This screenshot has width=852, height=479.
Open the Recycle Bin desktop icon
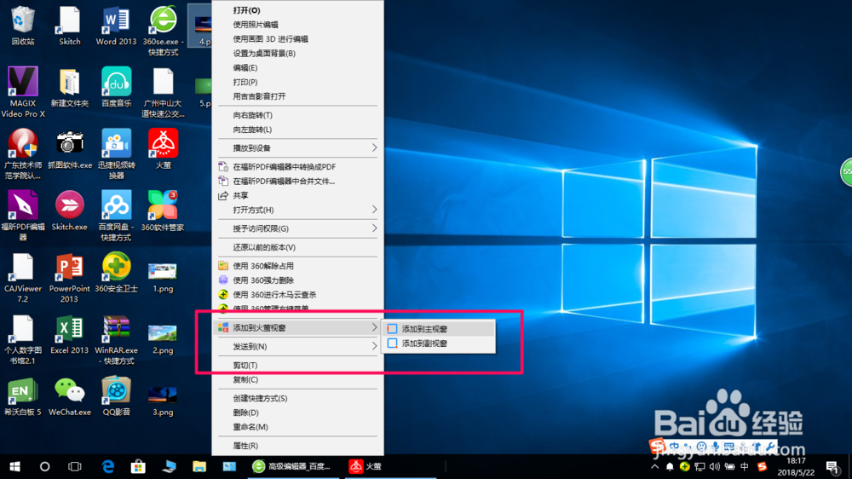(23, 25)
